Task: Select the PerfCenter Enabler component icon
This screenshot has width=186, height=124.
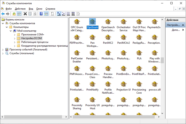Action: click(x=77, y=53)
